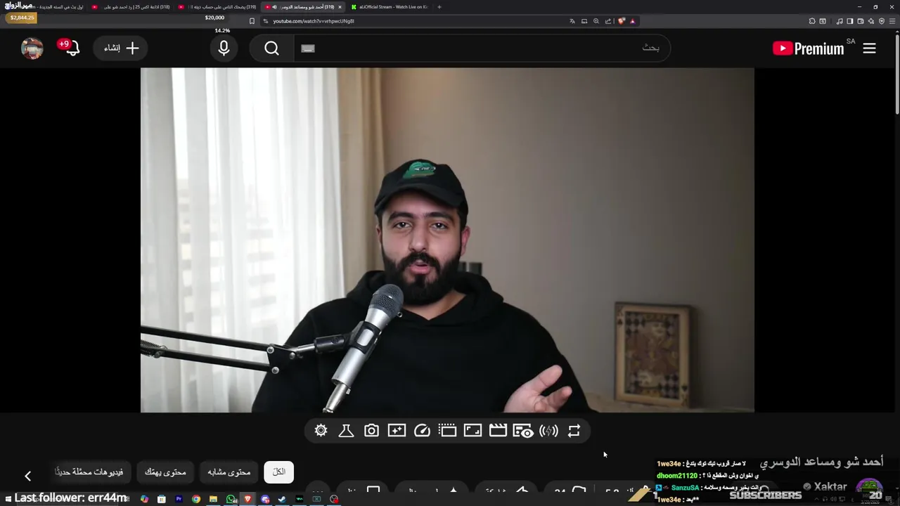Open the account avatar menu
The height and width of the screenshot is (506, 900).
(x=32, y=48)
